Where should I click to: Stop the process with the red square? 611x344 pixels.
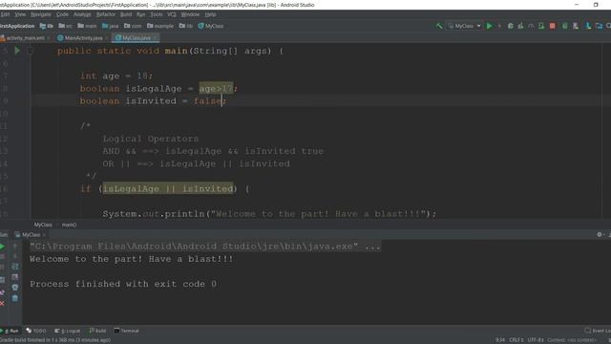click(x=552, y=26)
